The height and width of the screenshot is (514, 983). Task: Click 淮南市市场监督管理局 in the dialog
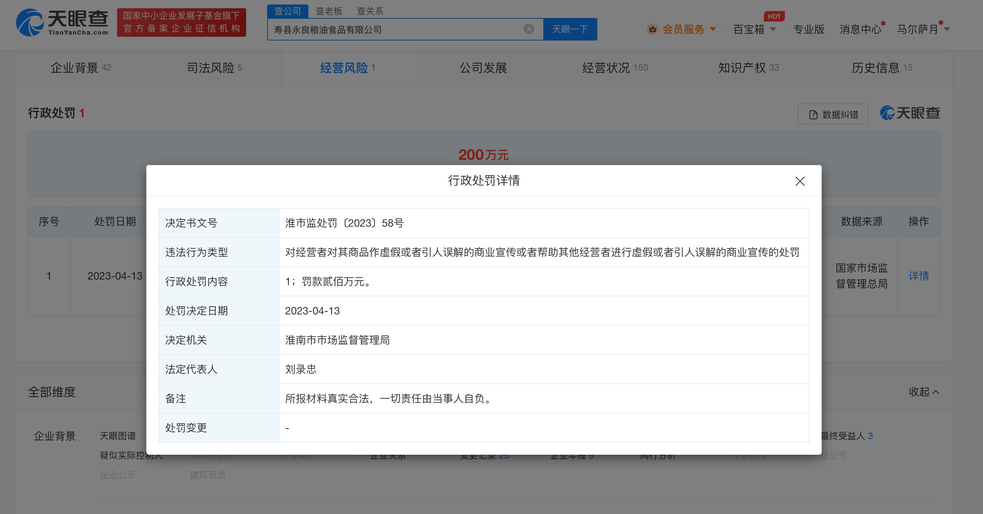coord(337,340)
